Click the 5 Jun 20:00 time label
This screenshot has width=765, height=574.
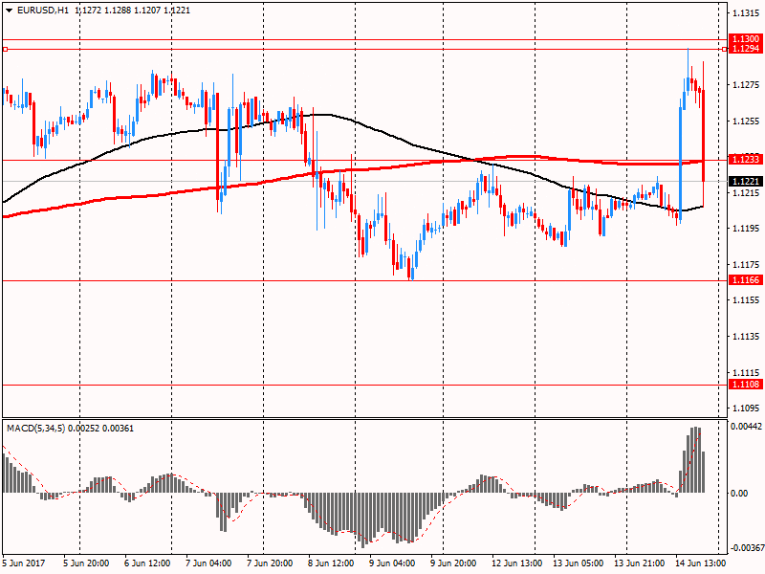(86, 563)
